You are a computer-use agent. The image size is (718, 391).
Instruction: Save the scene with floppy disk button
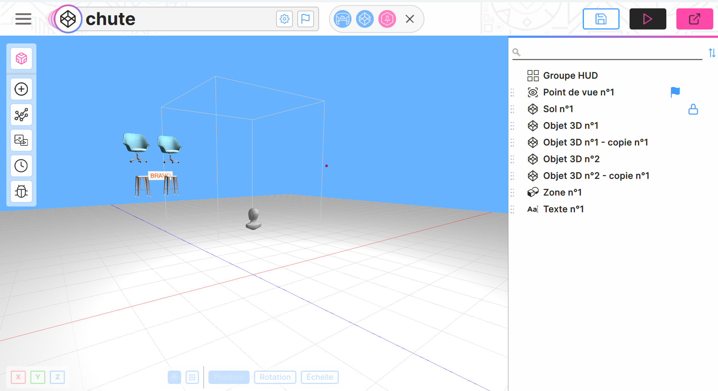coord(601,19)
